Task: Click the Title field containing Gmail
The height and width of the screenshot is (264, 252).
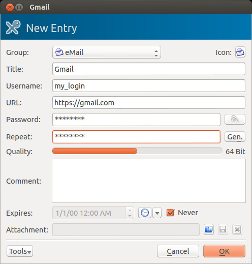Action: pyautogui.click(x=149, y=69)
